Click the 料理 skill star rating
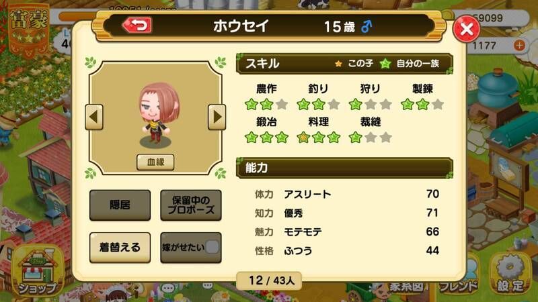538x302 pixels. click(x=318, y=138)
